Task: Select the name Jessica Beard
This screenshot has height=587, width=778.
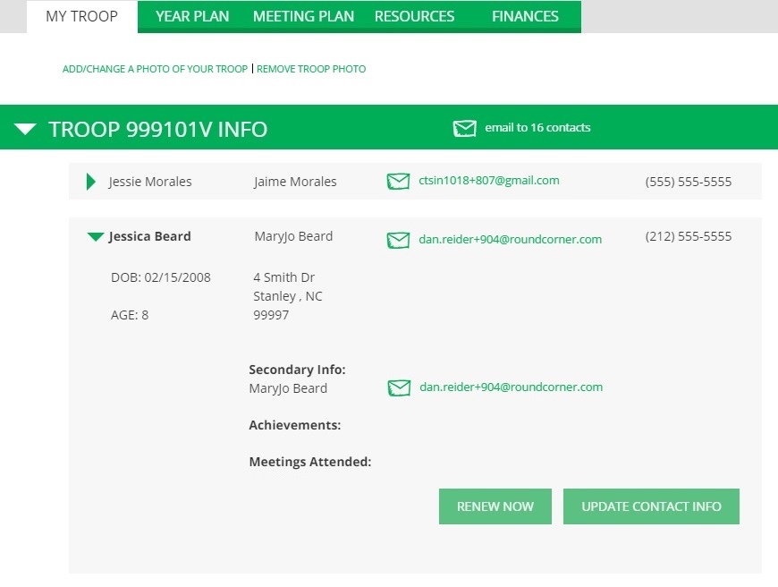Action: click(x=150, y=236)
